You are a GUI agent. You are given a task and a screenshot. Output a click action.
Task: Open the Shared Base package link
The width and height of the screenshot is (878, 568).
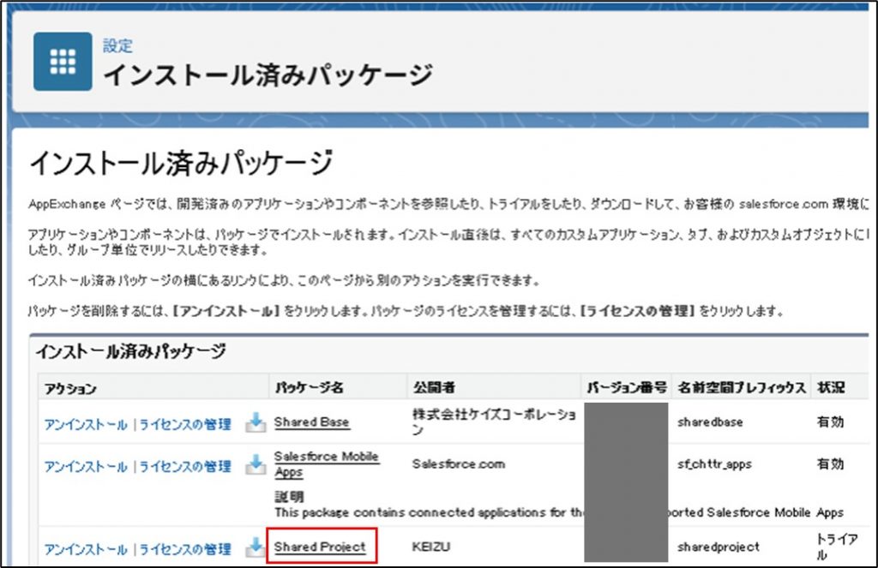click(x=311, y=422)
